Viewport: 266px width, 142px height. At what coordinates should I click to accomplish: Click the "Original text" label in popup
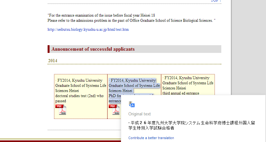point(139,114)
